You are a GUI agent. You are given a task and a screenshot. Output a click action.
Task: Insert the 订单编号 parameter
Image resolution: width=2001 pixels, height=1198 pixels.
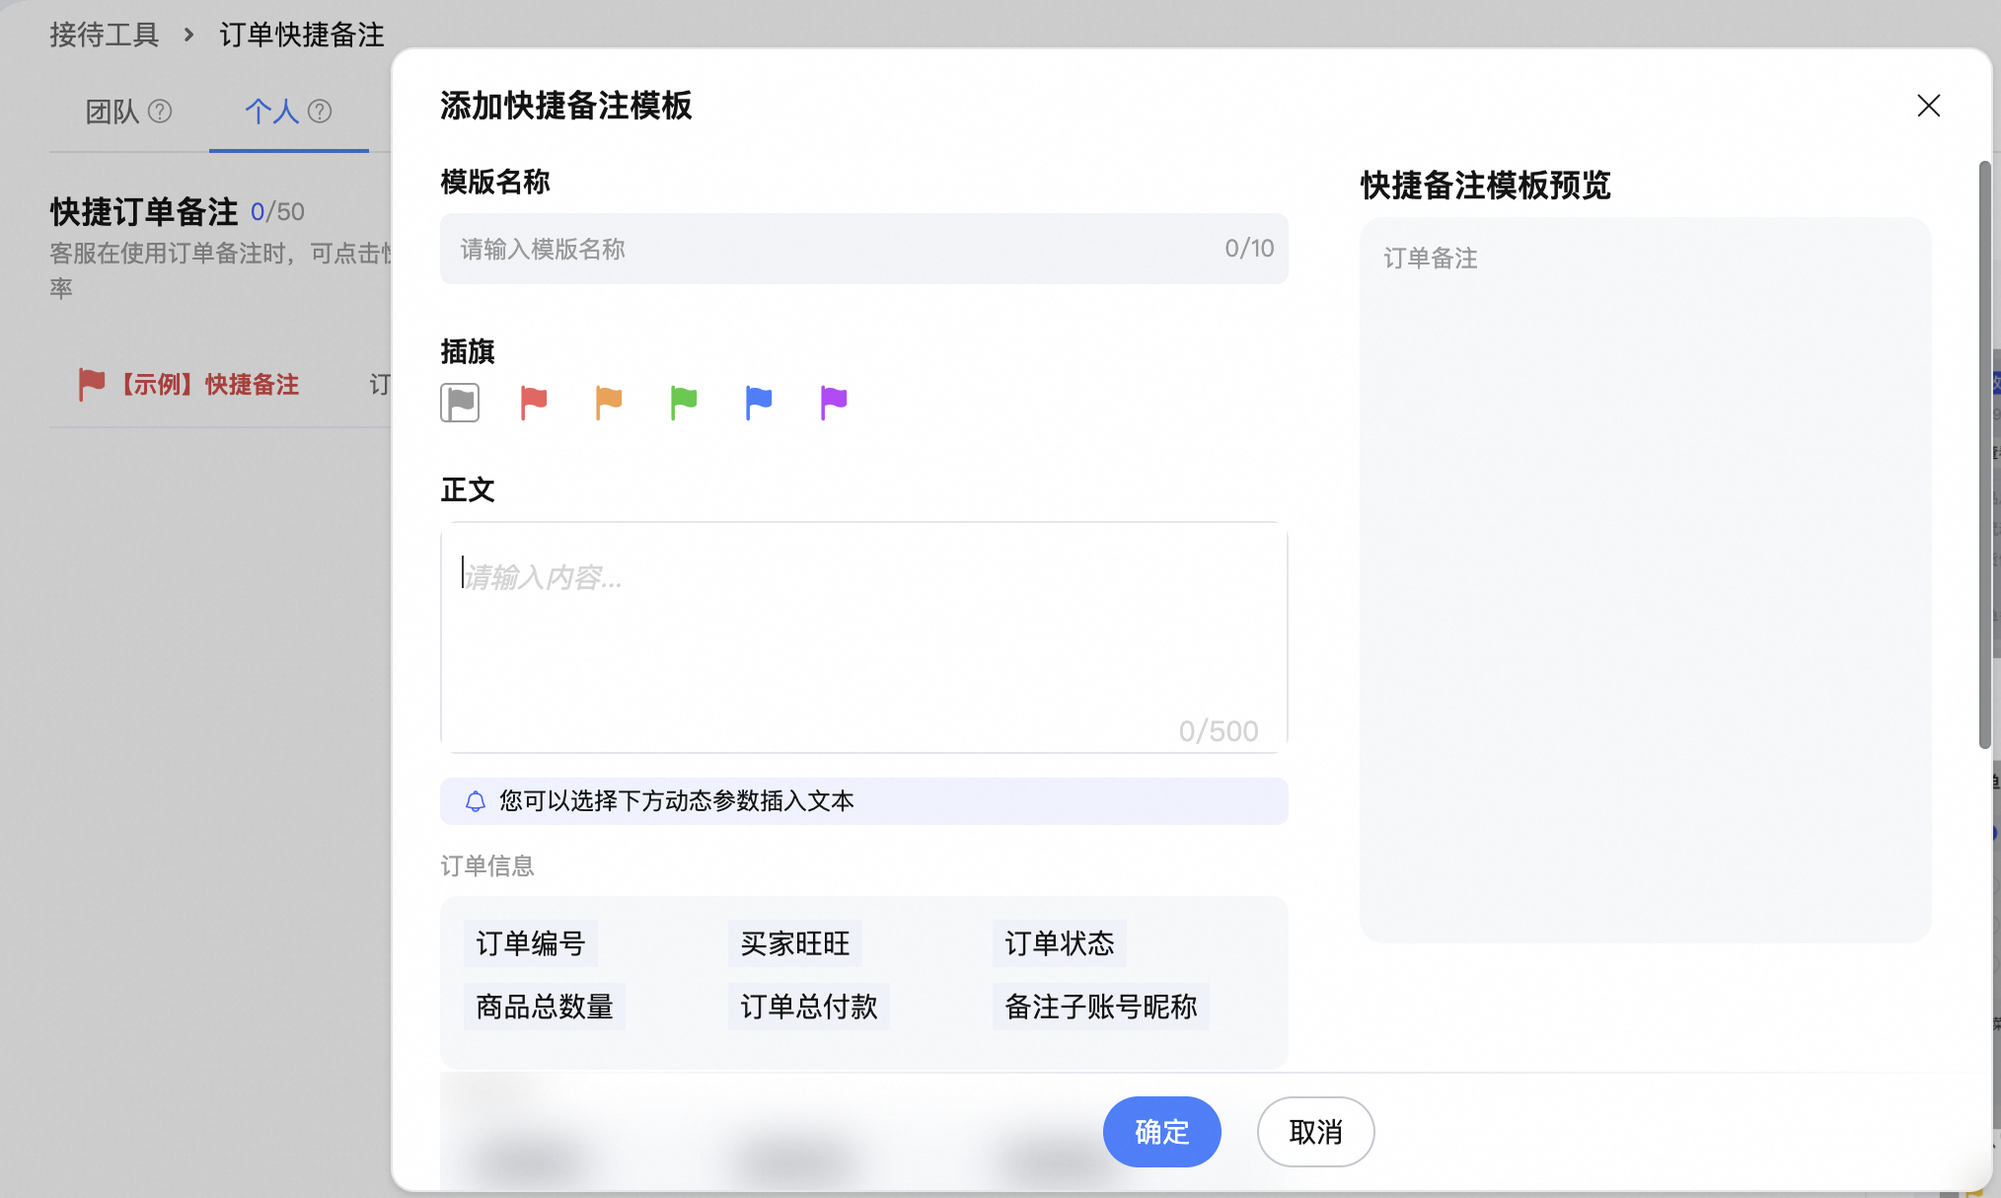531,943
